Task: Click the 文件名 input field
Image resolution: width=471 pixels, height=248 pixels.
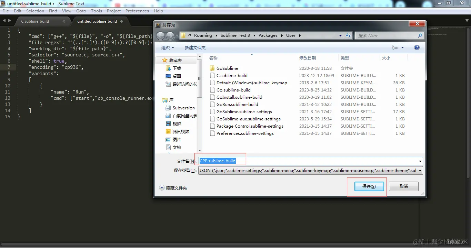Action: (310, 161)
